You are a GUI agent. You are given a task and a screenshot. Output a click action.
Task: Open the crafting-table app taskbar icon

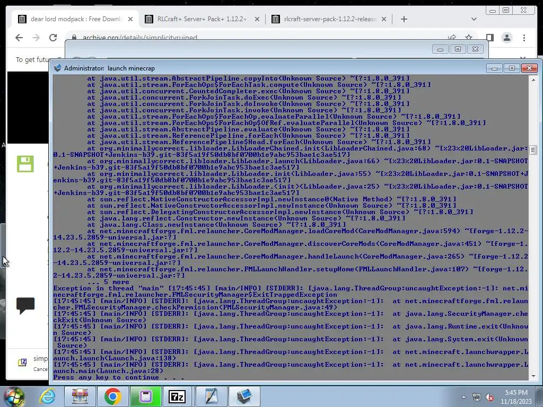[80, 396]
